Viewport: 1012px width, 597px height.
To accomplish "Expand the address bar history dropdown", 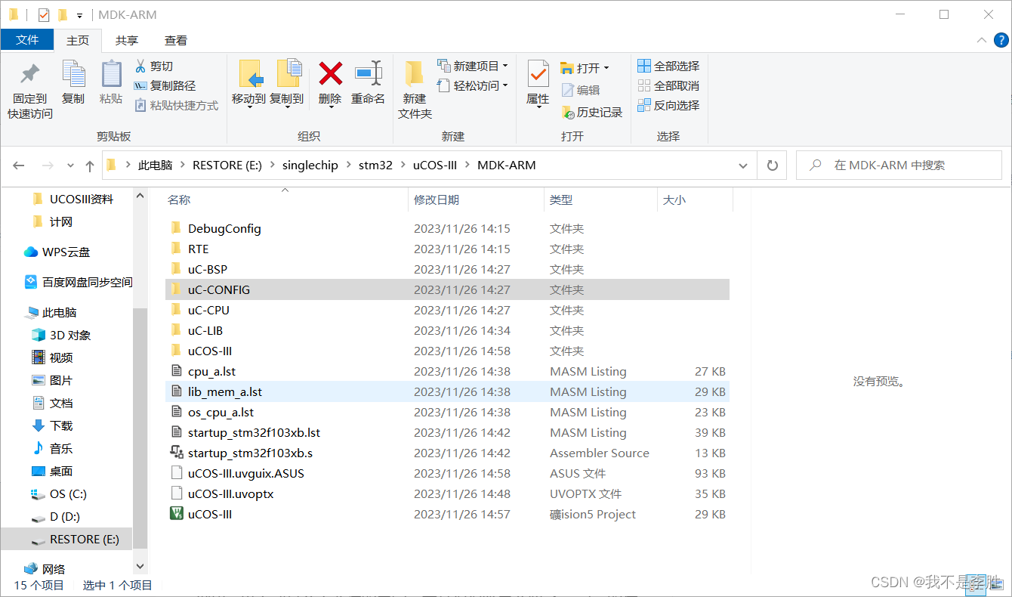I will tap(742, 165).
